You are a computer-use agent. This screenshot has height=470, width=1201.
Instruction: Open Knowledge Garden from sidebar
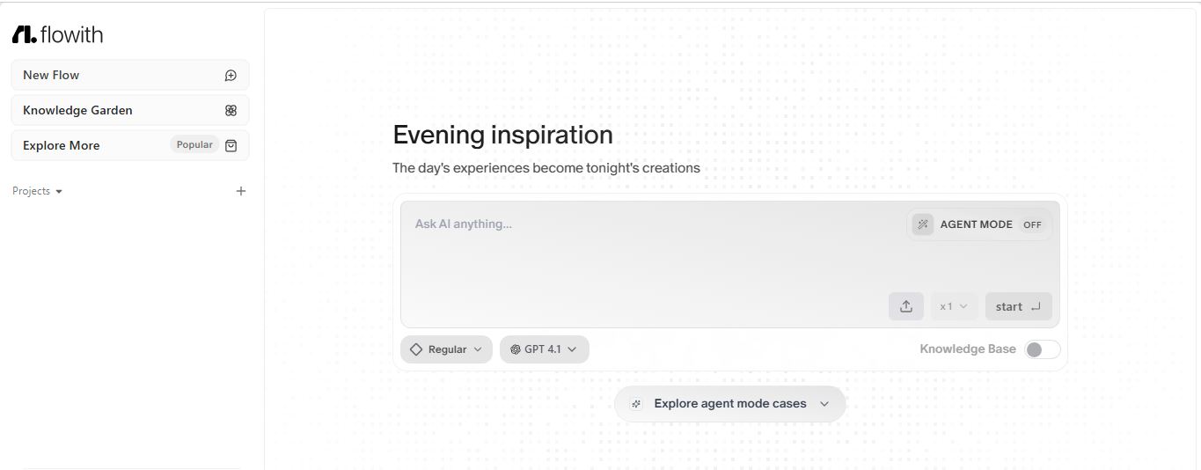(77, 111)
